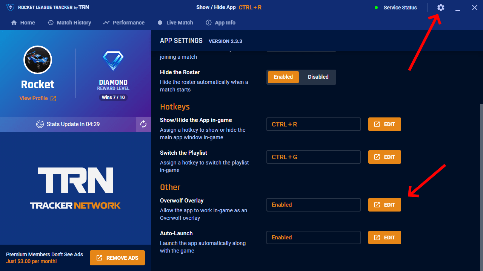Viewport: 483px width, 271px height.
Task: Close the tracker window
Action: tap(475, 8)
